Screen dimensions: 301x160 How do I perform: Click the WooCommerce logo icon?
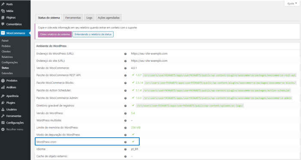click(3, 33)
